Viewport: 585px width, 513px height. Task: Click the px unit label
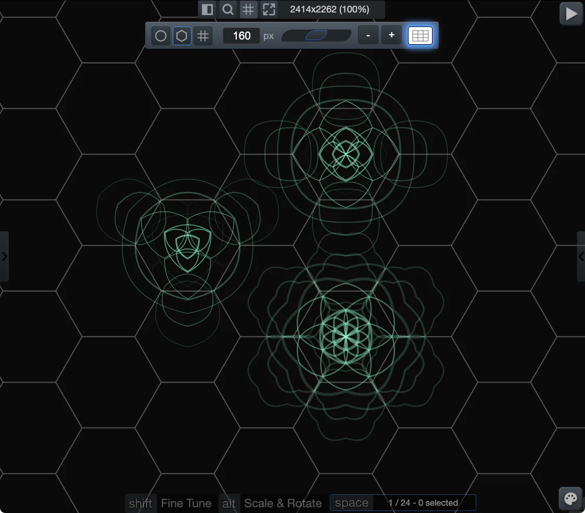coord(269,36)
